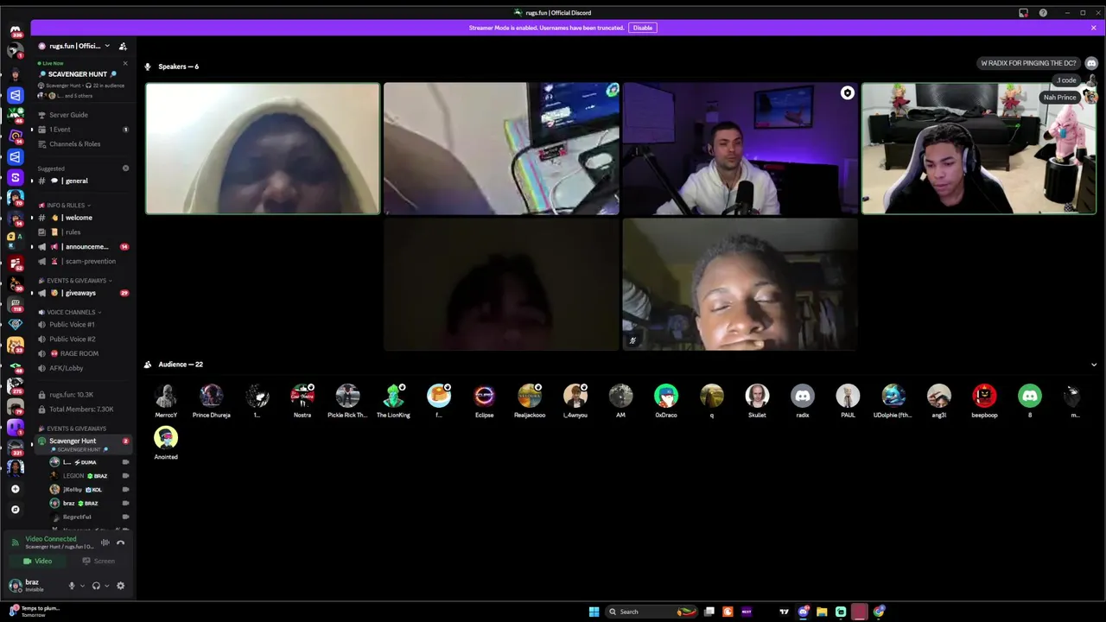Open Server Guide

[x=83, y=115]
